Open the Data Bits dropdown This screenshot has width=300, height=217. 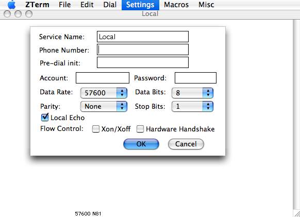(x=192, y=93)
